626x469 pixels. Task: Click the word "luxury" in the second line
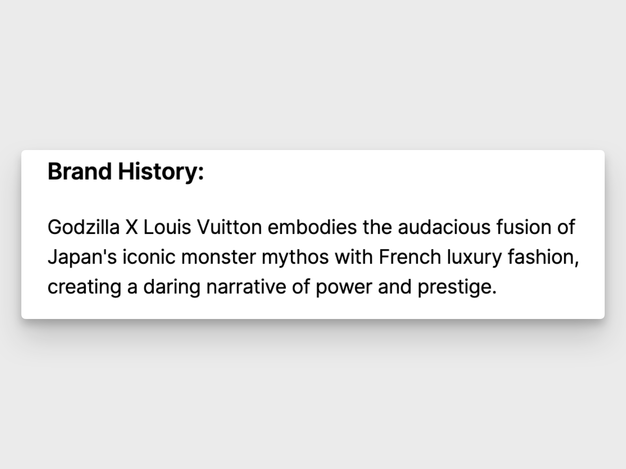click(474, 257)
